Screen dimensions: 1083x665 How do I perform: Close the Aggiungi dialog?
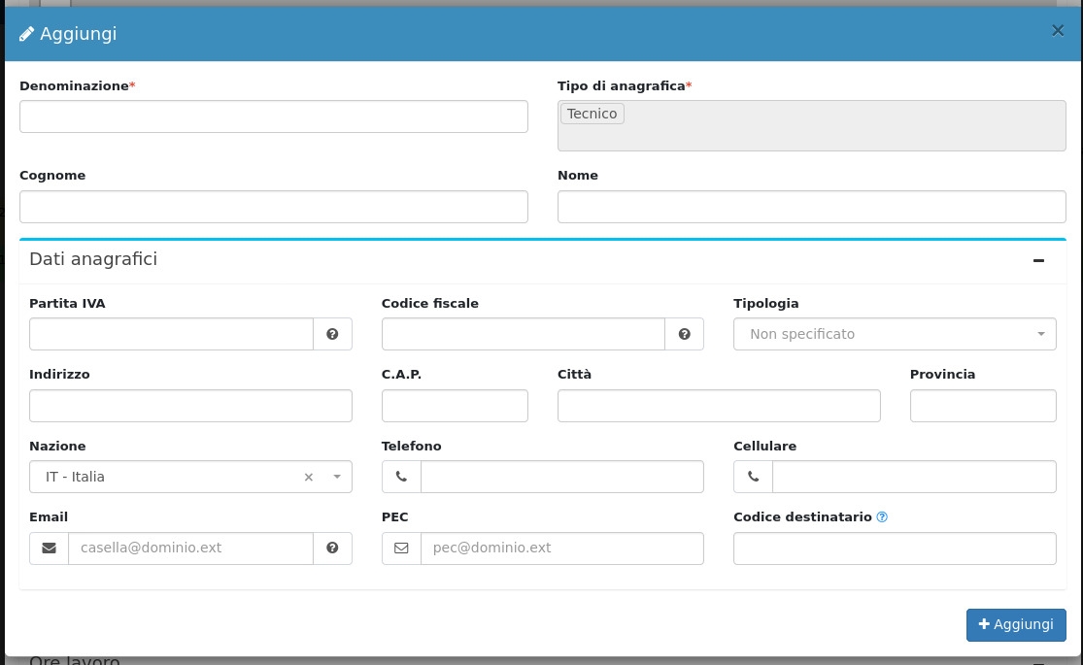point(1058,31)
